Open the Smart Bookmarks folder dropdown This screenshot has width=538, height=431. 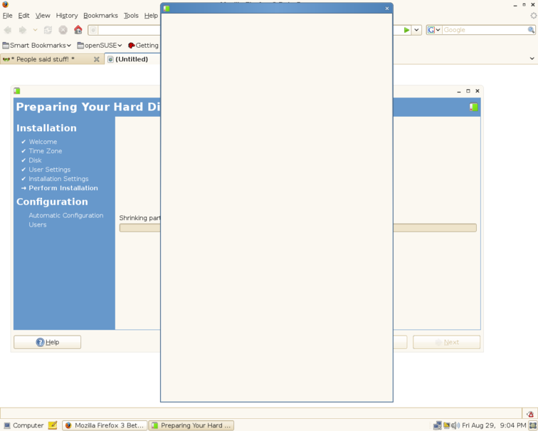coord(37,46)
